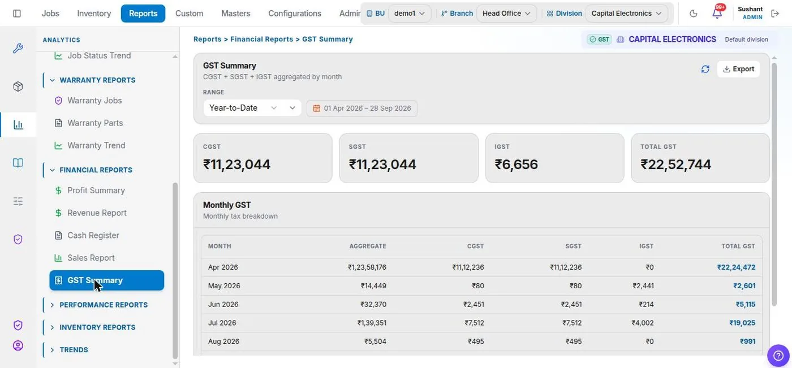Open the sliders configuration rail icon
The width and height of the screenshot is (792, 368).
pos(18,201)
